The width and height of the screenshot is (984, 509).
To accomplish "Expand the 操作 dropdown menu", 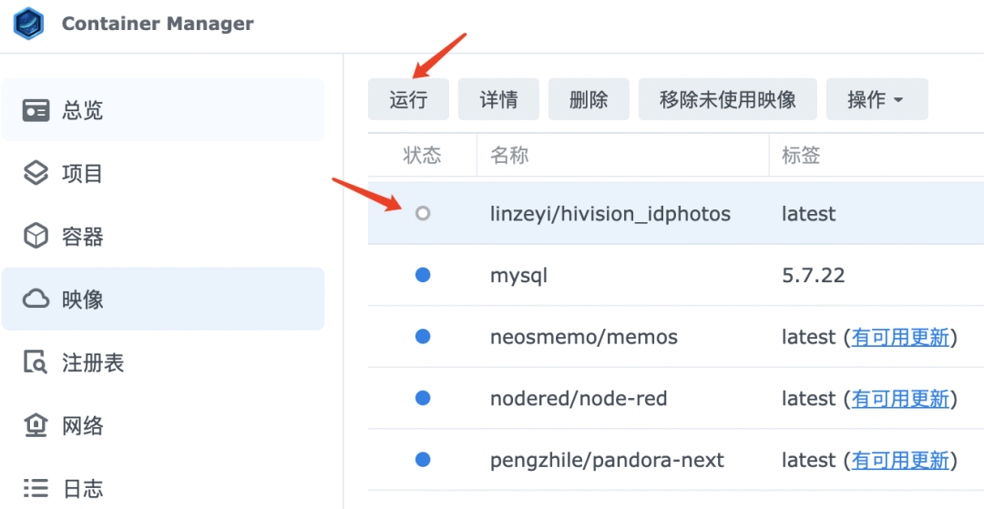I will [x=876, y=99].
